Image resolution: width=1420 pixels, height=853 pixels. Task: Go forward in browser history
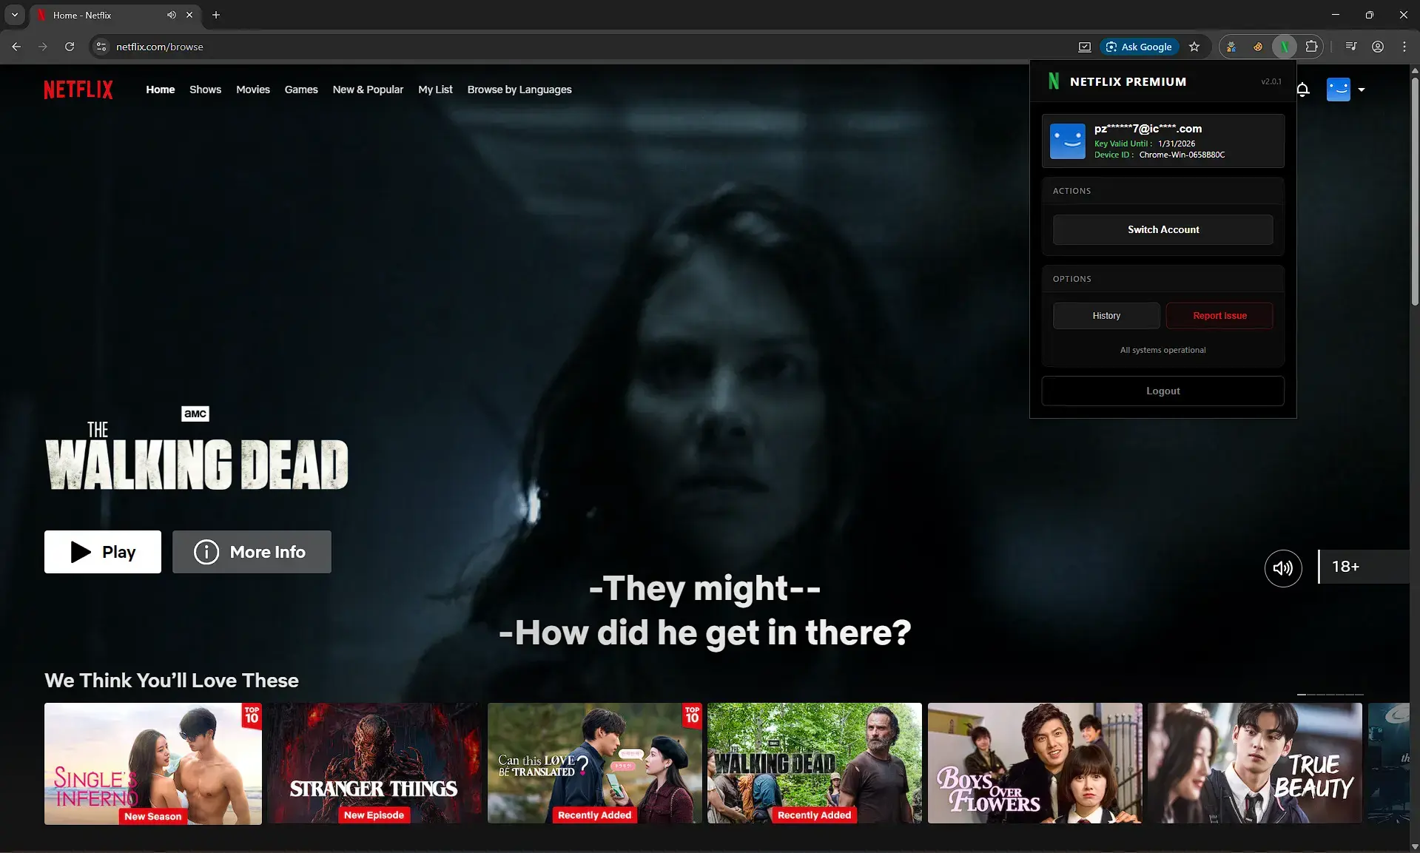click(43, 47)
